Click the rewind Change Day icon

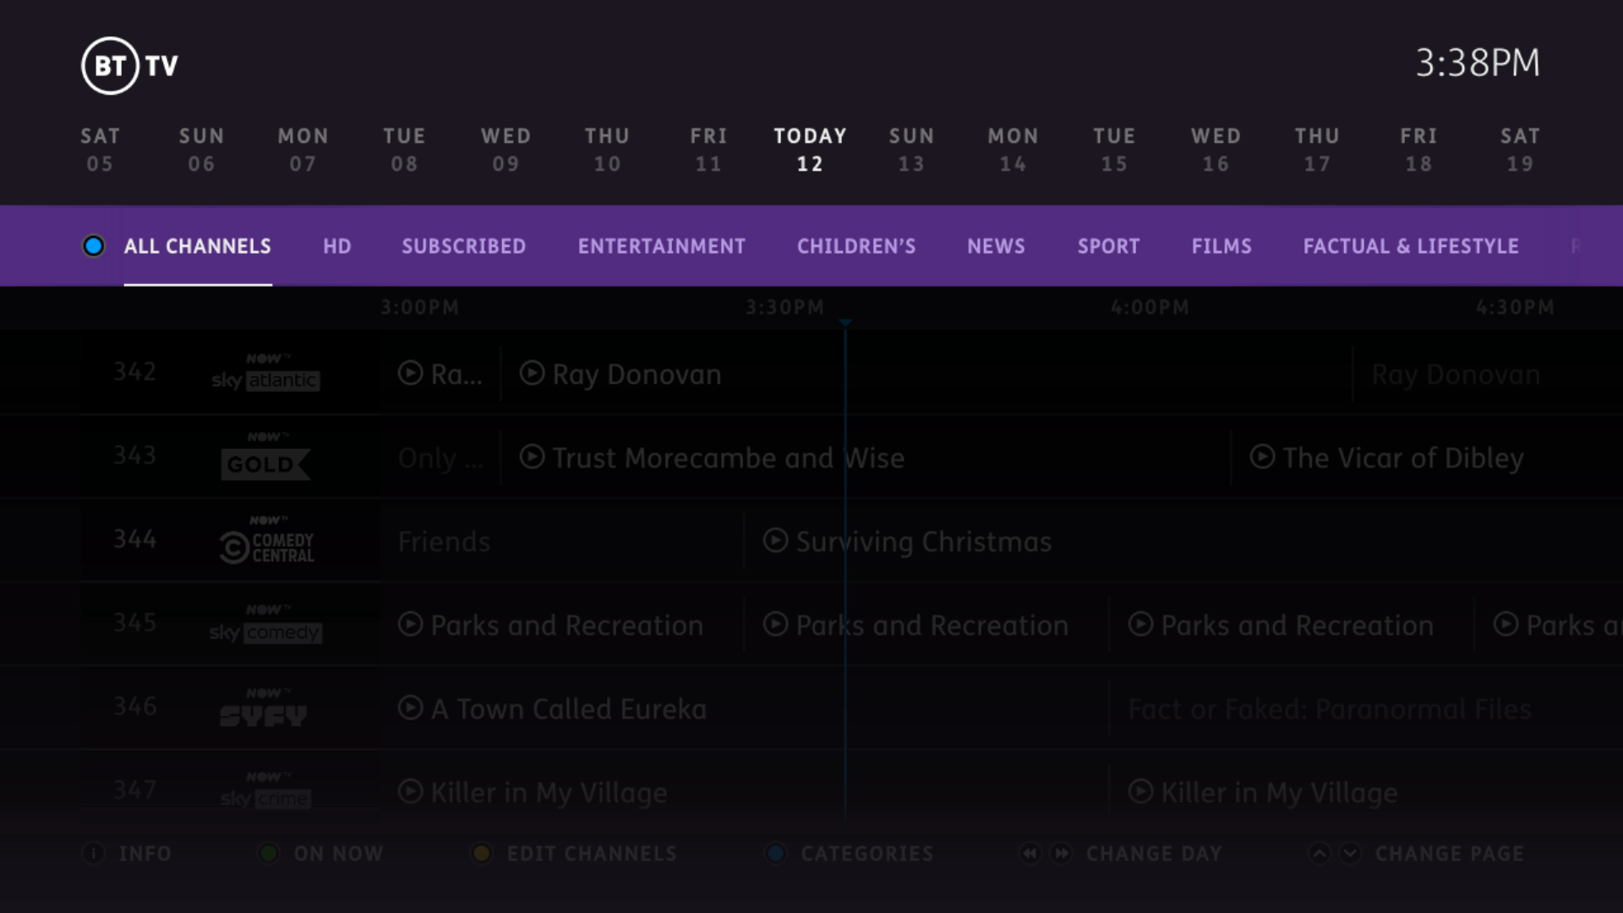pos(1030,854)
